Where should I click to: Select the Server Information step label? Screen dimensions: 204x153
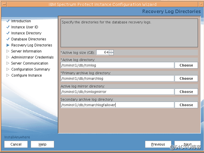pos(26,51)
